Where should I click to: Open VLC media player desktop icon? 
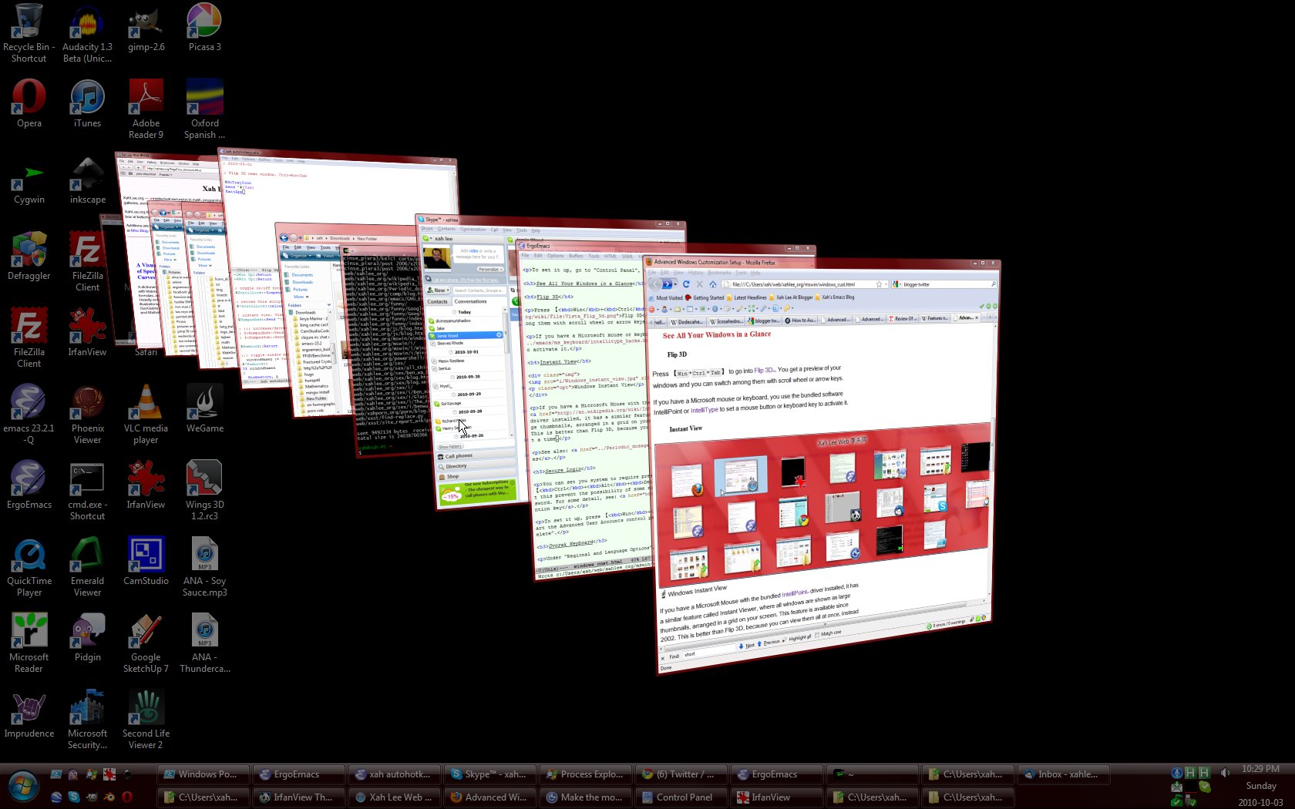(x=146, y=415)
